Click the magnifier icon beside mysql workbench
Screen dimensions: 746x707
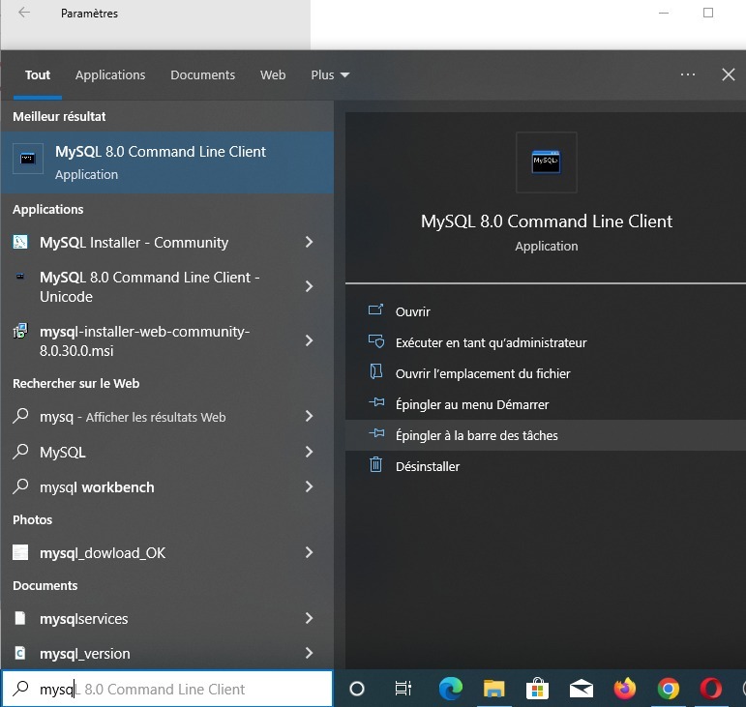20,486
